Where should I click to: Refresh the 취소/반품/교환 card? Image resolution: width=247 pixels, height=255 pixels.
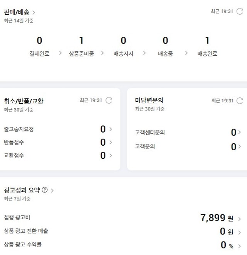(109, 100)
